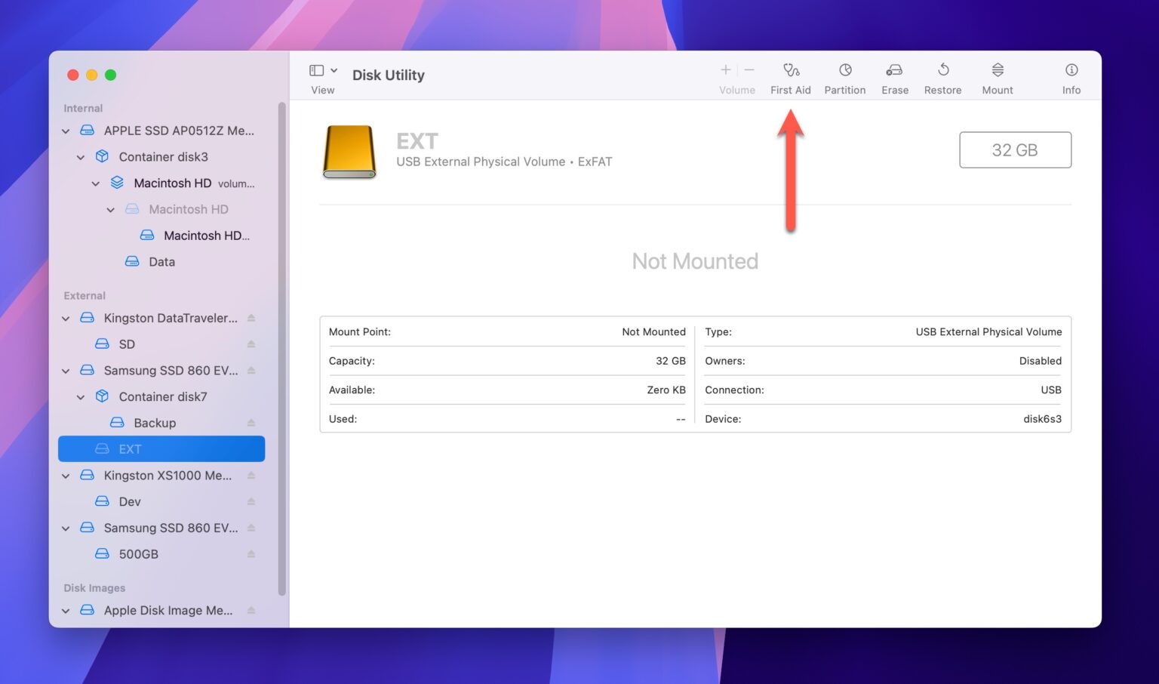1159x684 pixels.
Task: Eject the SD volume
Action: pyautogui.click(x=251, y=344)
